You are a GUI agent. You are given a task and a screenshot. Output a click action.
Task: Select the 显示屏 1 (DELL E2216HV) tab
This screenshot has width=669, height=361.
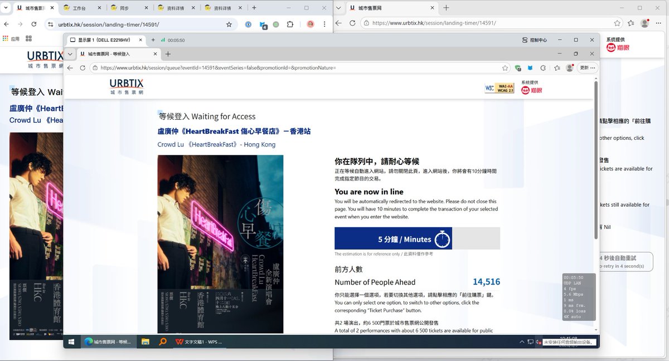106,40
